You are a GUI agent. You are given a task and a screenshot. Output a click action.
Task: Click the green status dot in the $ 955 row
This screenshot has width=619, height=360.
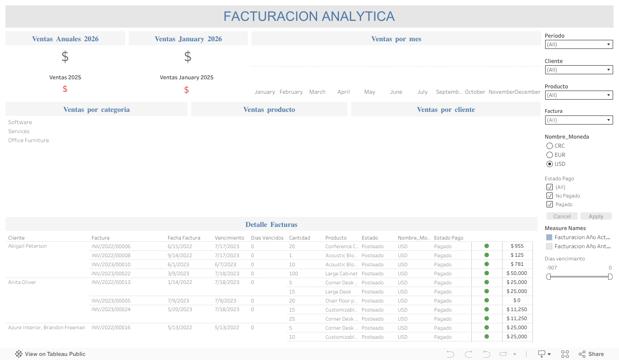pos(487,246)
